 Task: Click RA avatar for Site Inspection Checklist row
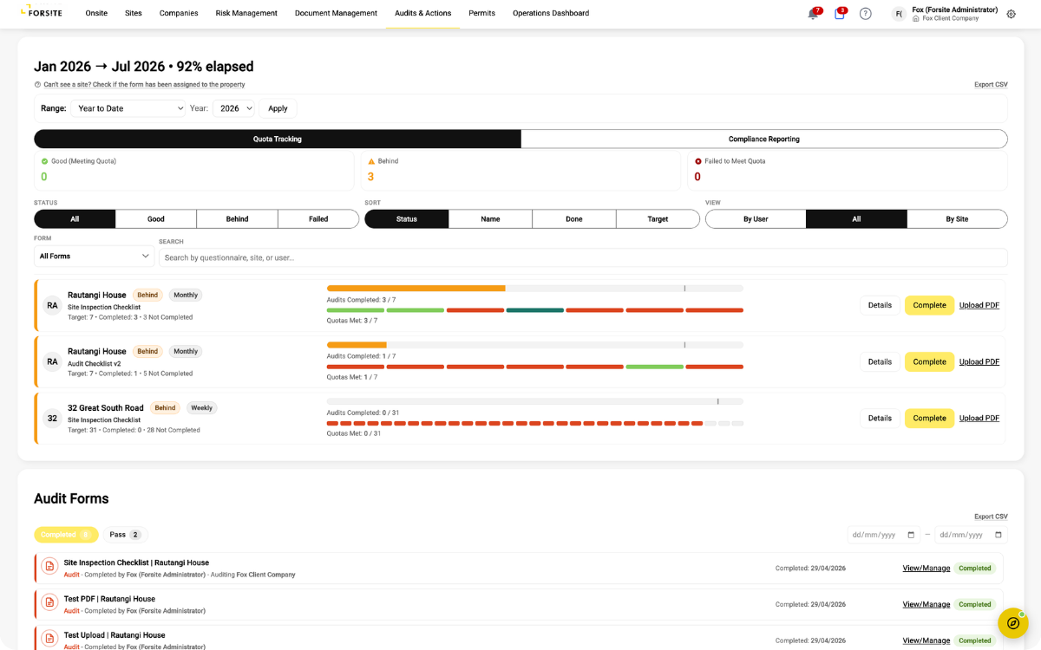click(x=52, y=305)
